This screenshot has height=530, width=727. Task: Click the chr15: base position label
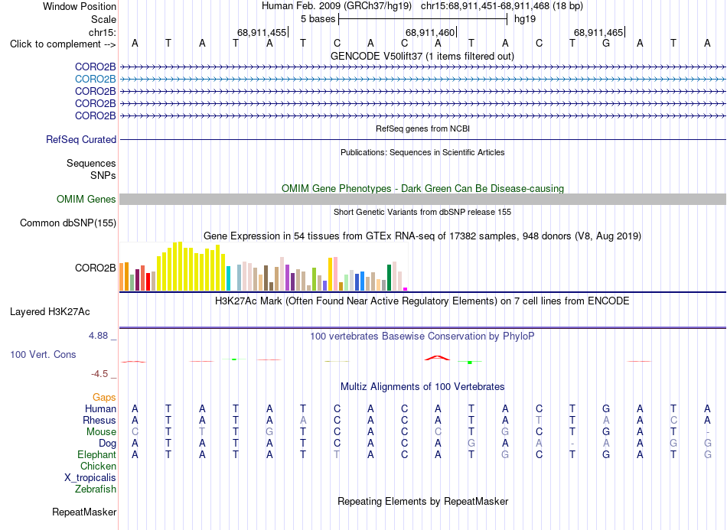[103, 32]
